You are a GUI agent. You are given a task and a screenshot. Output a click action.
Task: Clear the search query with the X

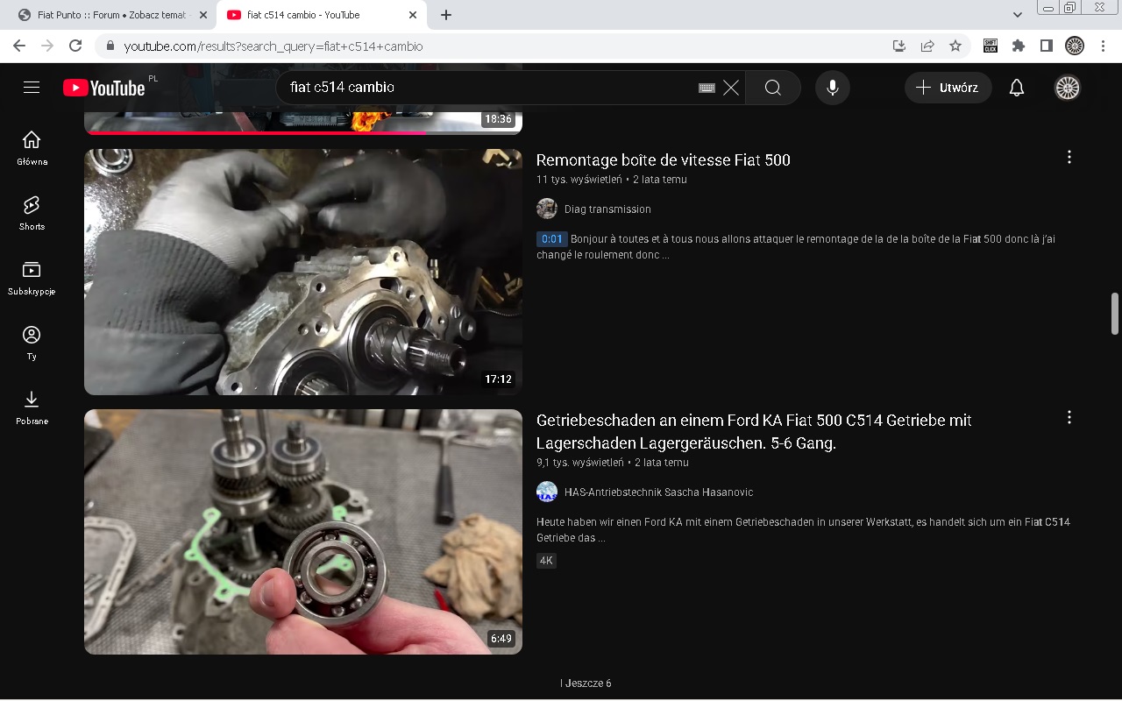point(731,88)
